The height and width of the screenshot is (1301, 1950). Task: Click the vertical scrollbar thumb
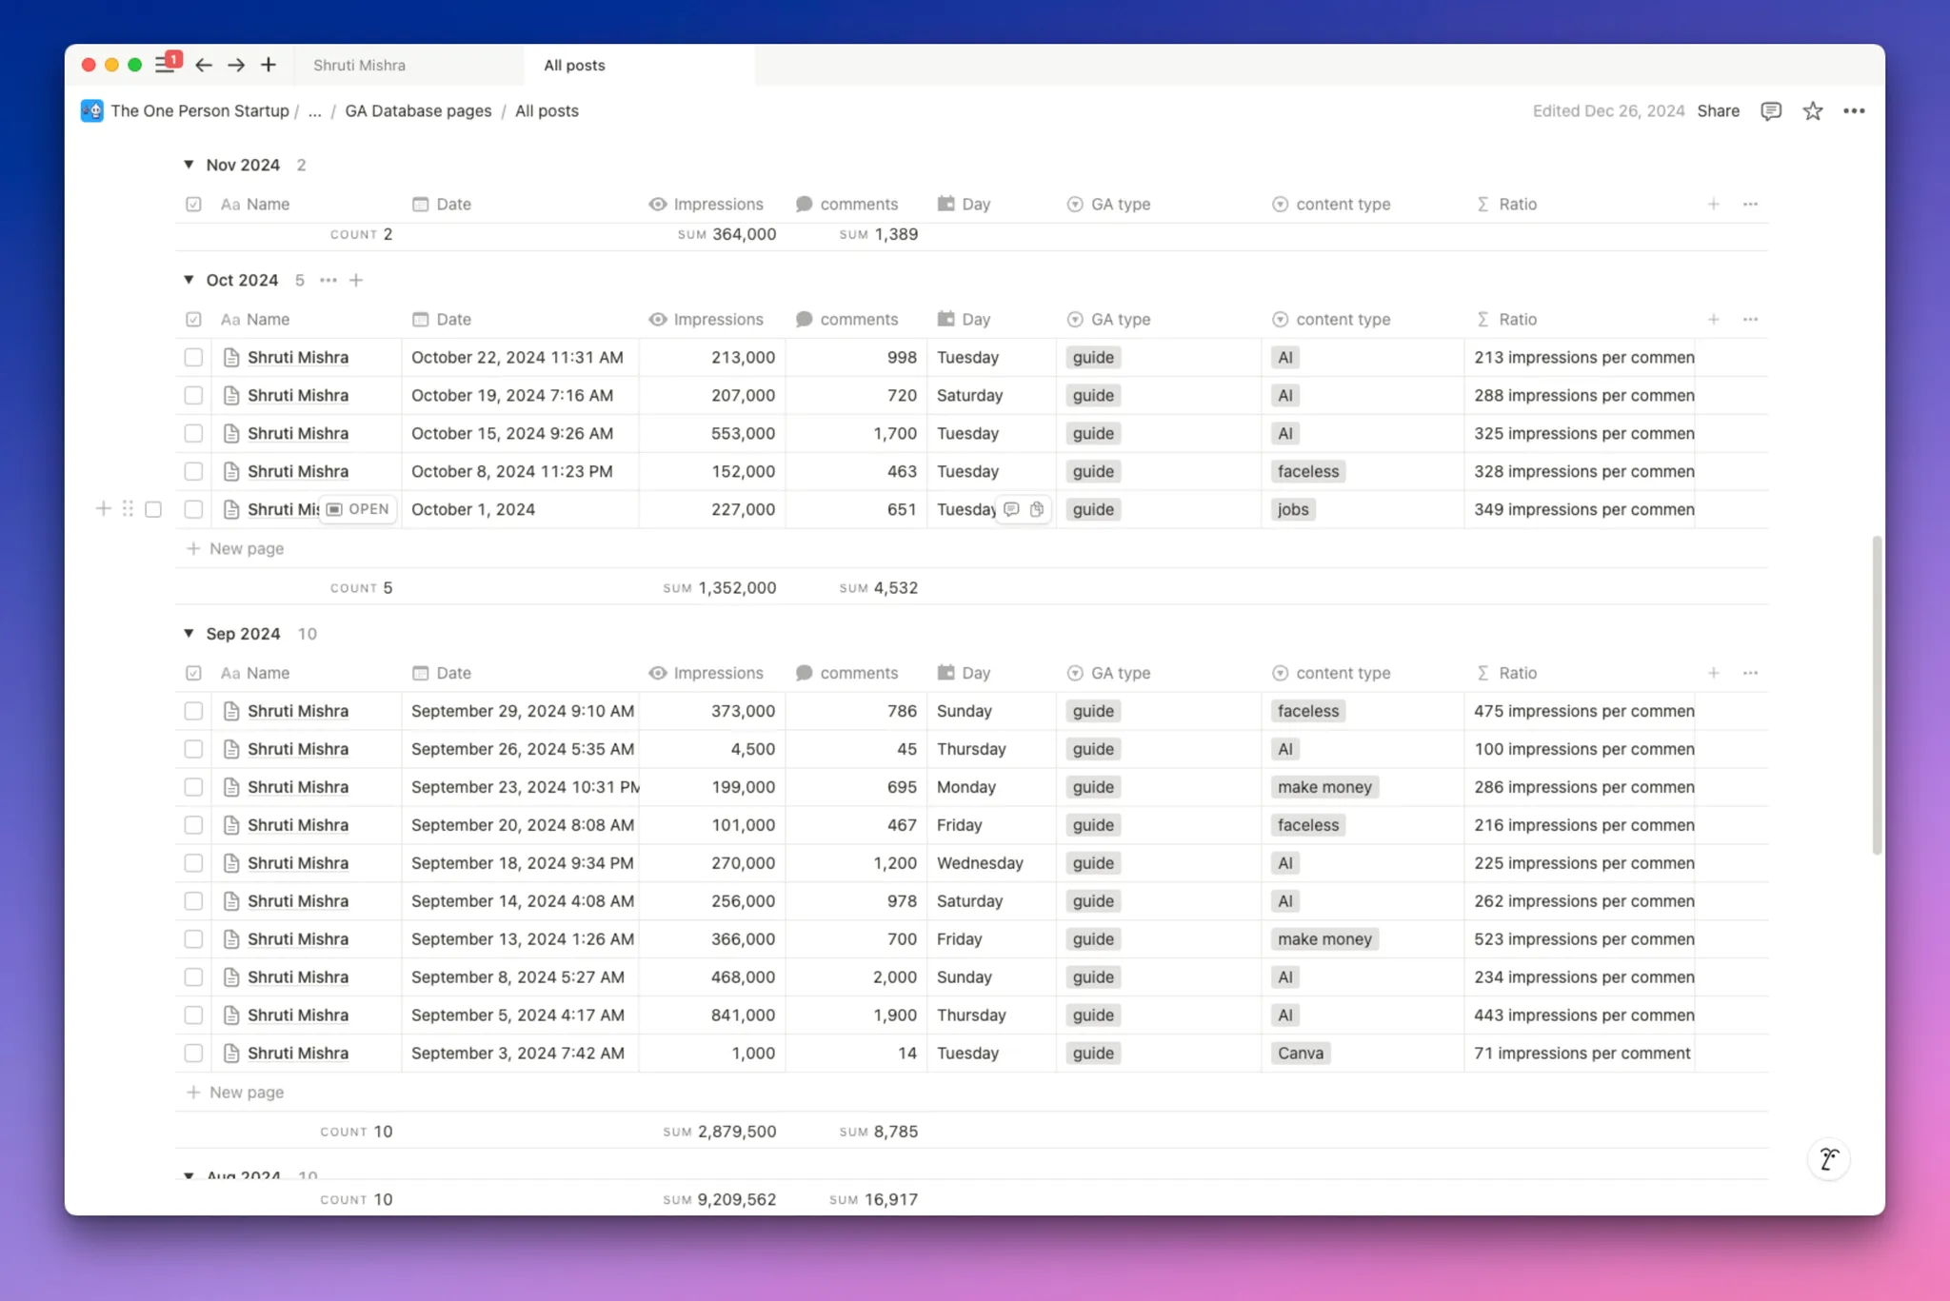(1877, 695)
